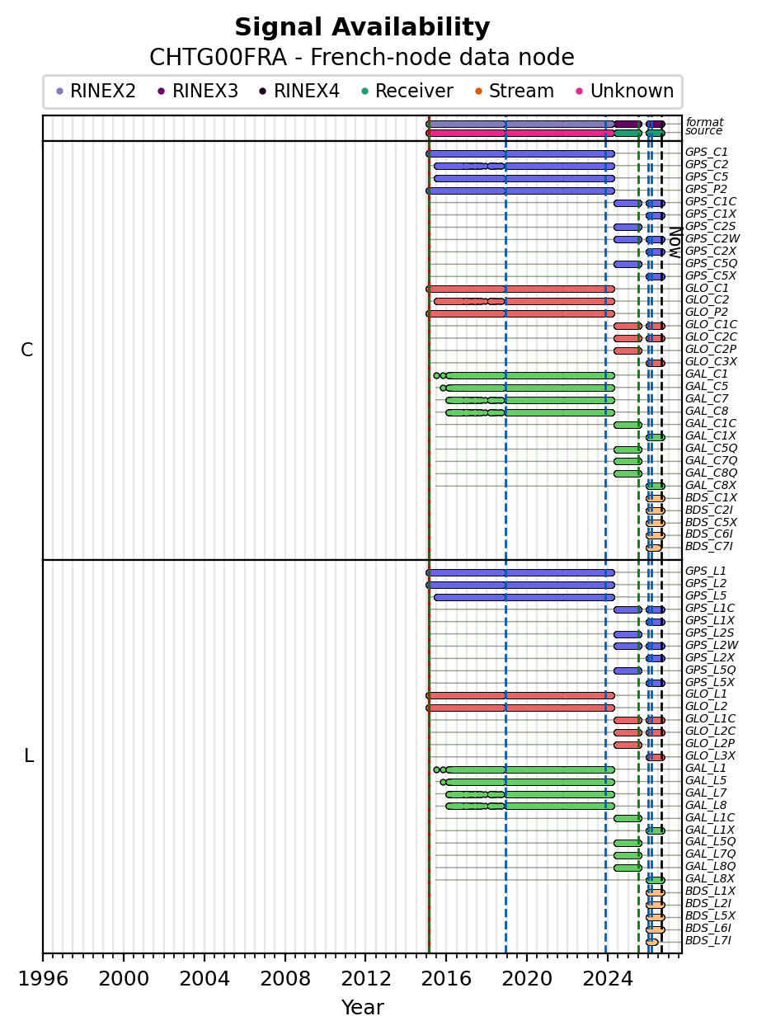Image resolution: width=757 pixels, height=1035 pixels.
Task: Click the GLO_L2P row label
Action: [x=710, y=744]
